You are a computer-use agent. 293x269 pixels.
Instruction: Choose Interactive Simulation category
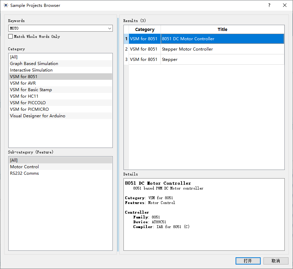(x=31, y=70)
